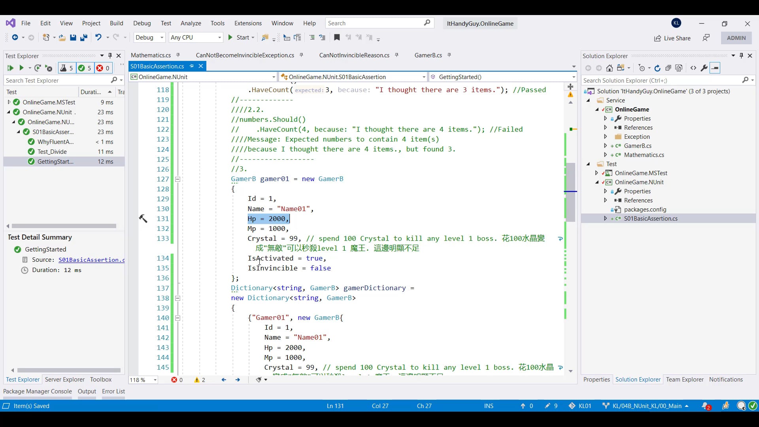Open the Debug configuration dropdown
The image size is (759, 427).
(149, 38)
